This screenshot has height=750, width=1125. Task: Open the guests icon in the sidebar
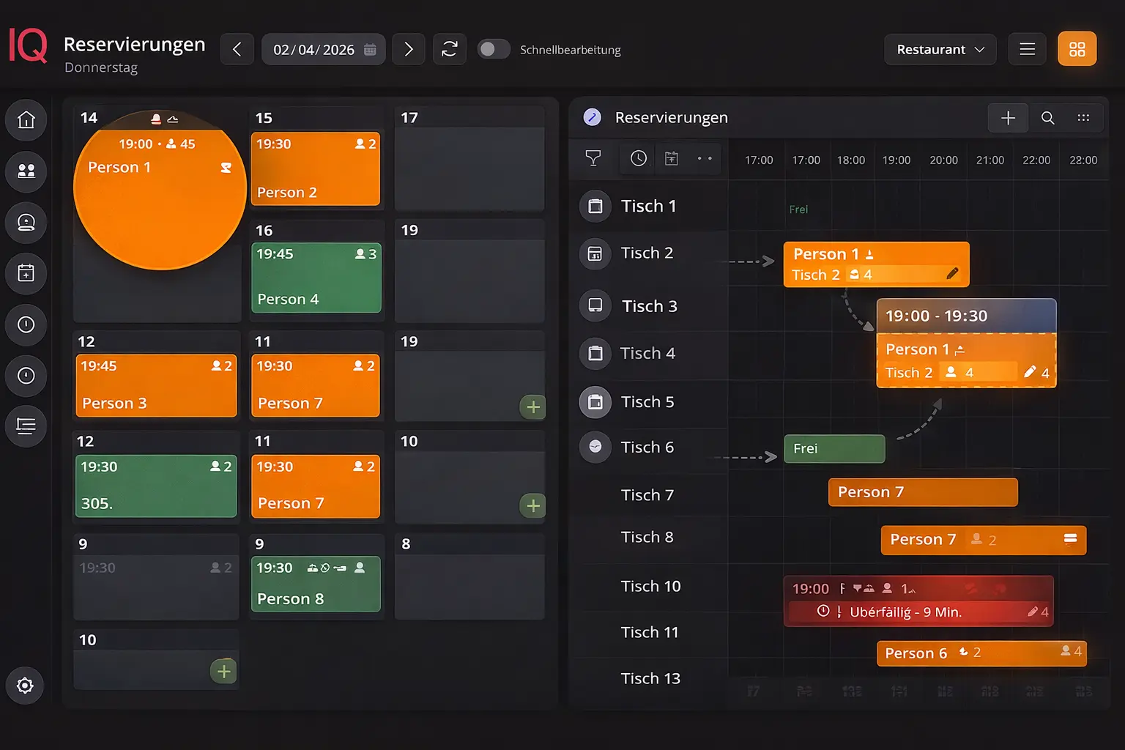click(x=26, y=171)
